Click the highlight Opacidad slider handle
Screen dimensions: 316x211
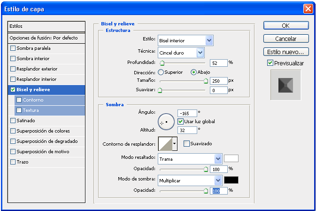(x=206, y=169)
